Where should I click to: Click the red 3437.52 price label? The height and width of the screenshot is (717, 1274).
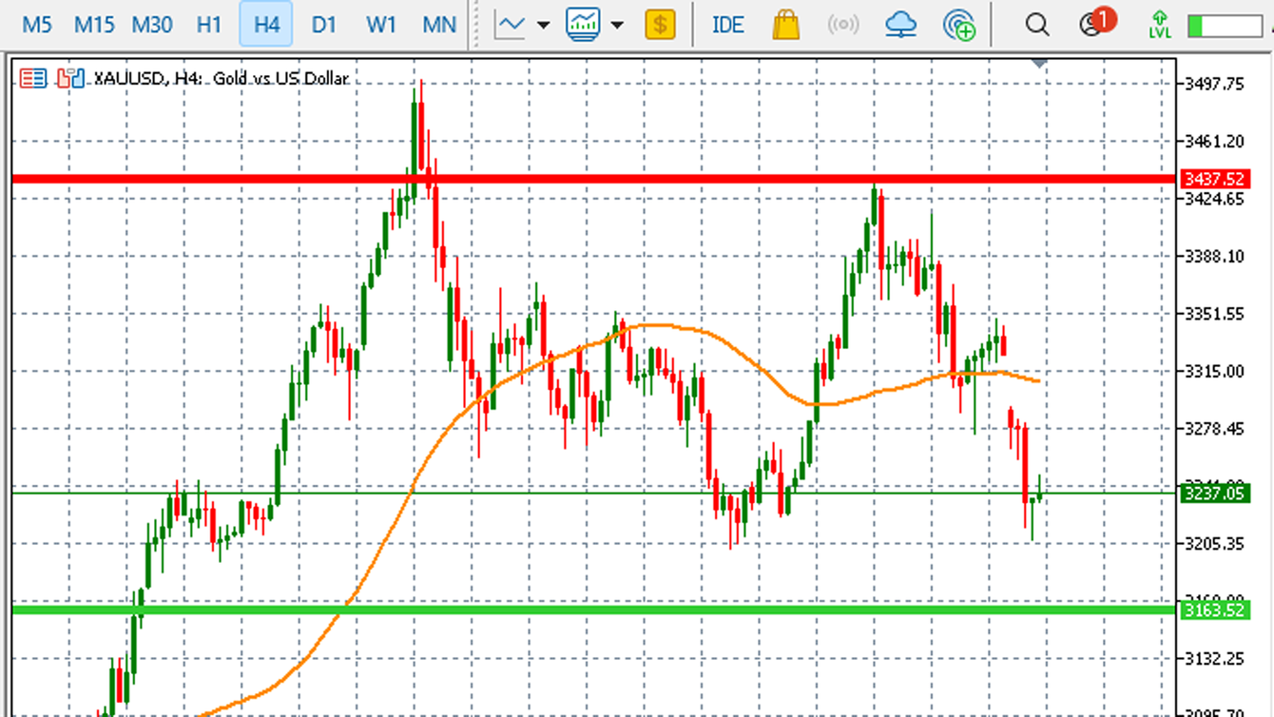pyautogui.click(x=1217, y=177)
